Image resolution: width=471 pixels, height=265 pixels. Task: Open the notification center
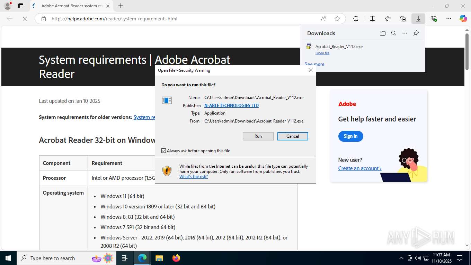[x=460, y=258]
